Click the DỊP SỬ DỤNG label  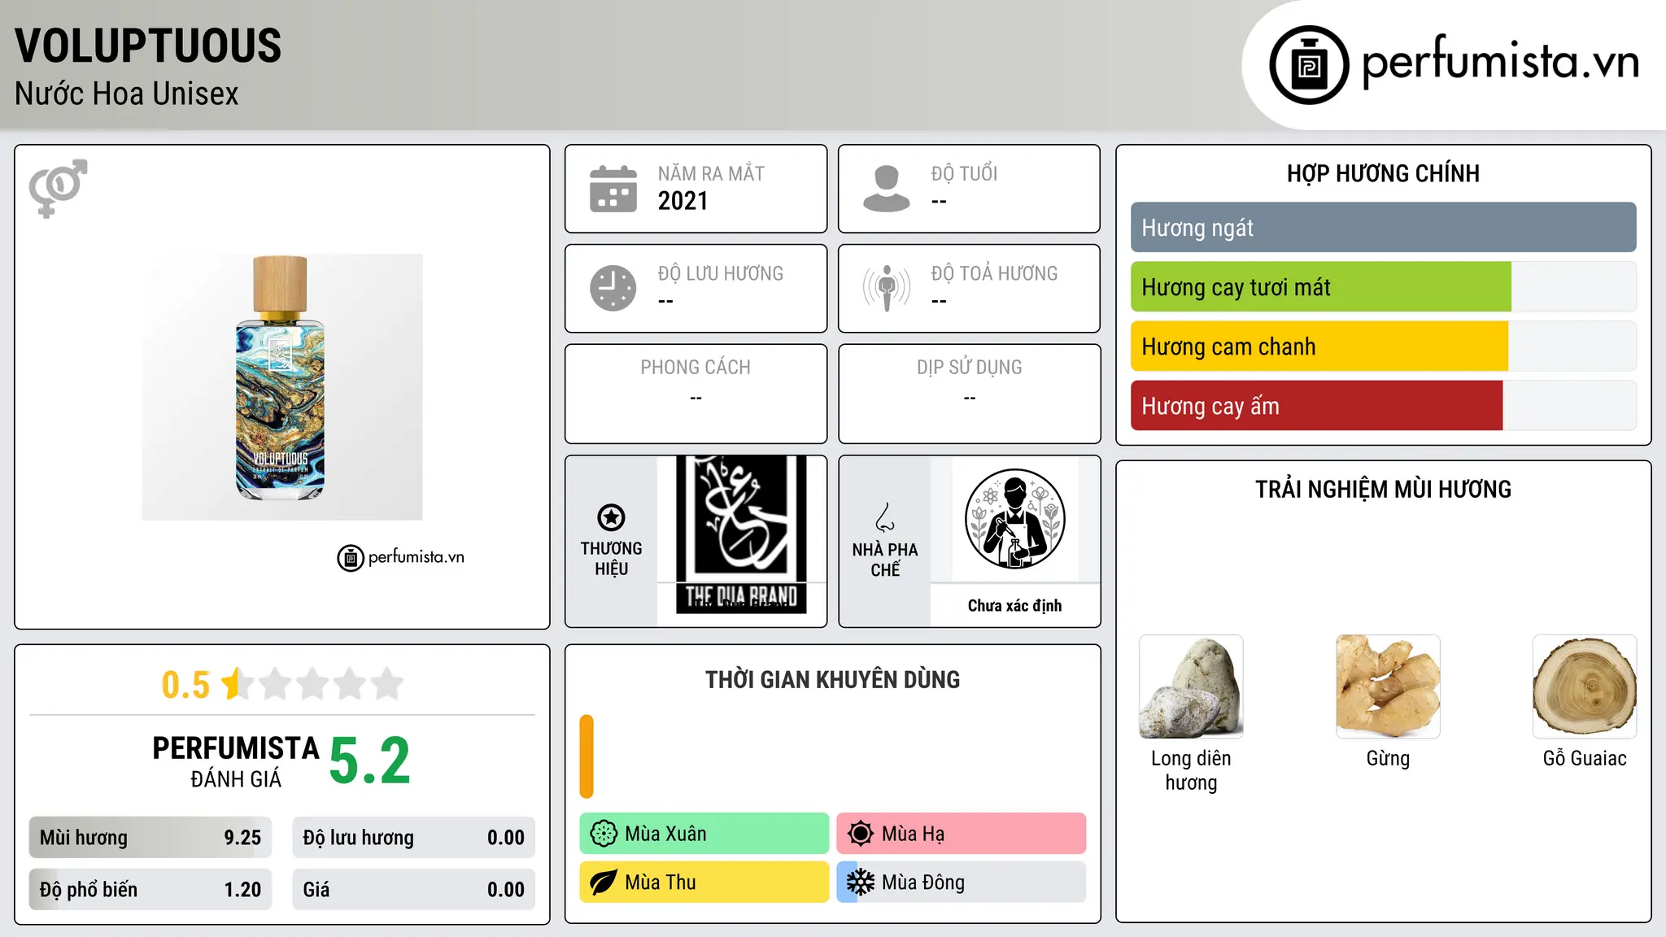pyautogui.click(x=969, y=368)
